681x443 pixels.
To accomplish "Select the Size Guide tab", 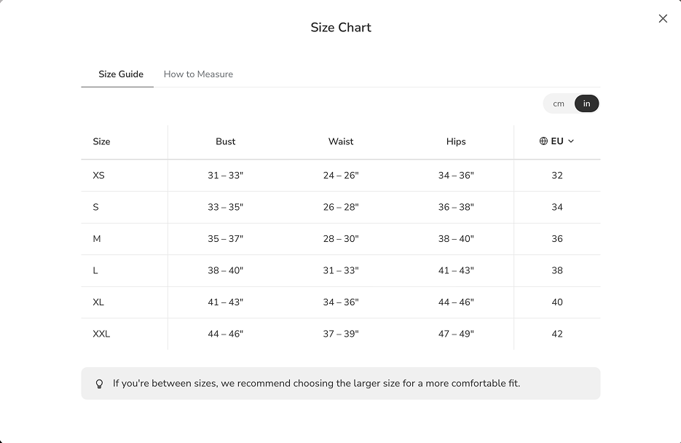I will click(121, 74).
